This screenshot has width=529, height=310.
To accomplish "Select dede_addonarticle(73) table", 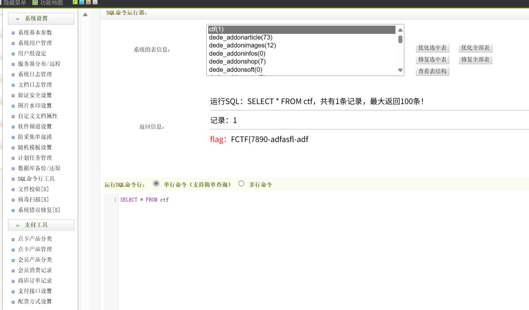I will click(x=302, y=38).
